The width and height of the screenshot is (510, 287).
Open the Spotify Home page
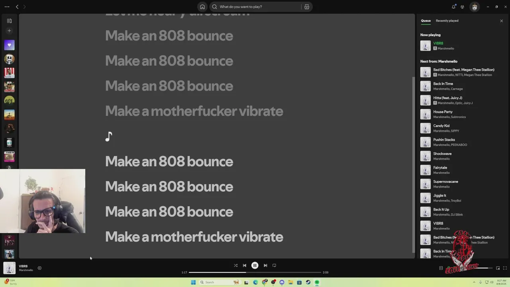202,7
